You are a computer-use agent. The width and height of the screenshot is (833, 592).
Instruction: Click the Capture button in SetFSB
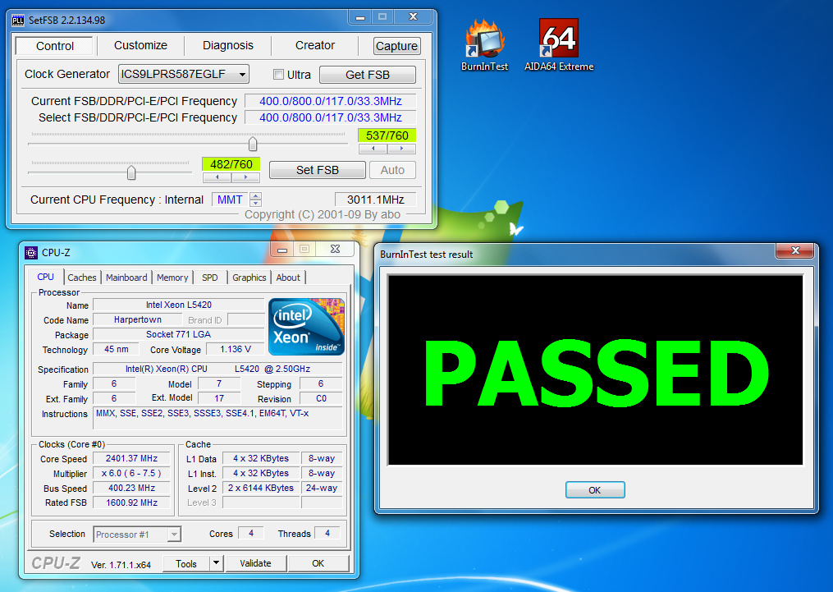396,46
